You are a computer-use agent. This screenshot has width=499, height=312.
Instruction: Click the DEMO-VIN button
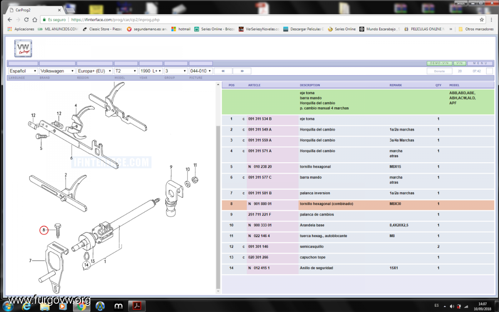pyautogui.click(x=440, y=63)
